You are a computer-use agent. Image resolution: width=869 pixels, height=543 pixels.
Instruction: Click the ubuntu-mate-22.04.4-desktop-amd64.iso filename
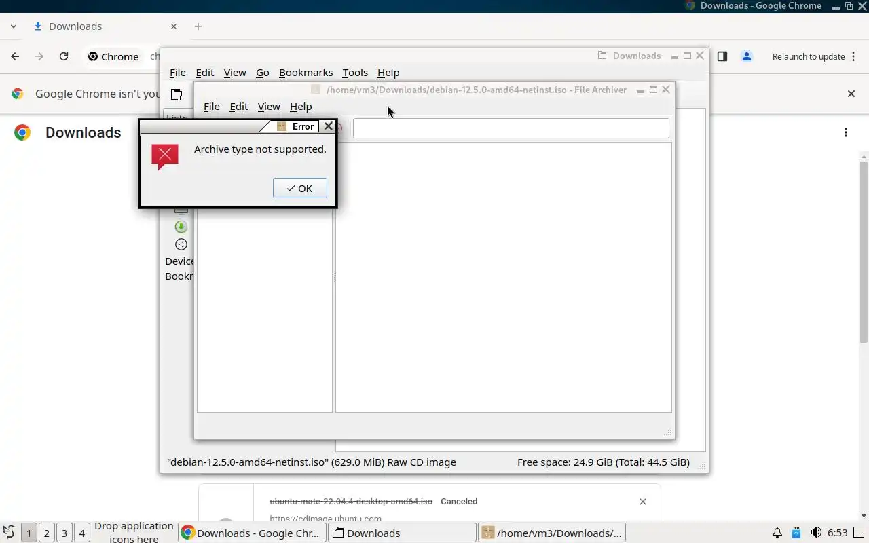(x=351, y=502)
